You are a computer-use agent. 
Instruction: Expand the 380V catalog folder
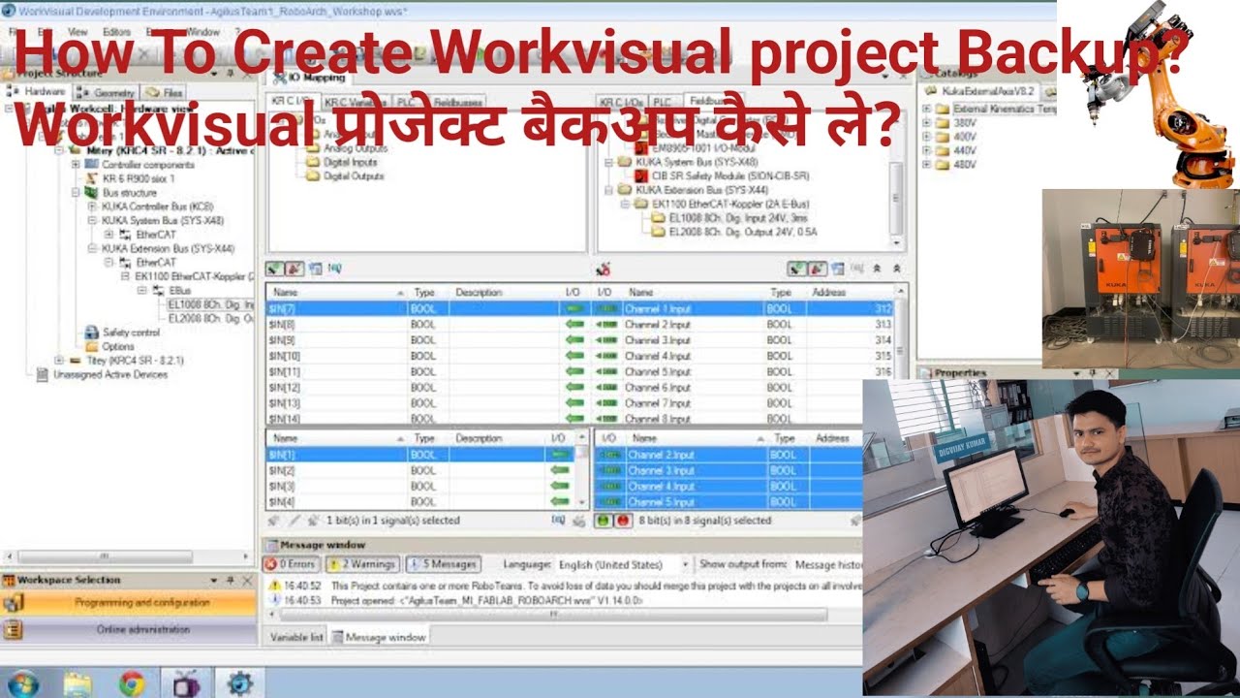[927, 123]
